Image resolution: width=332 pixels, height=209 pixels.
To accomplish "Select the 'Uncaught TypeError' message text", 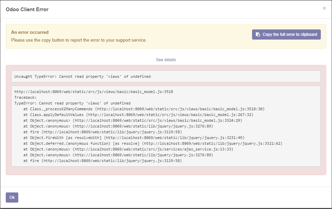I will click(x=82, y=76).
